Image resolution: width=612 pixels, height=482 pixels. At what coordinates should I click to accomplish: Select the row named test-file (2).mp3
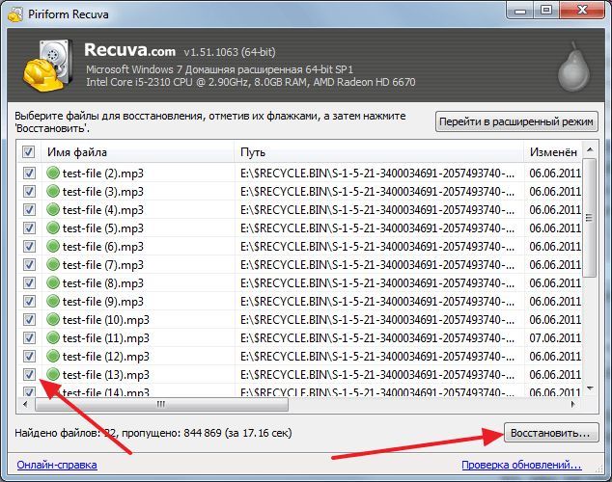pyautogui.click(x=300, y=173)
